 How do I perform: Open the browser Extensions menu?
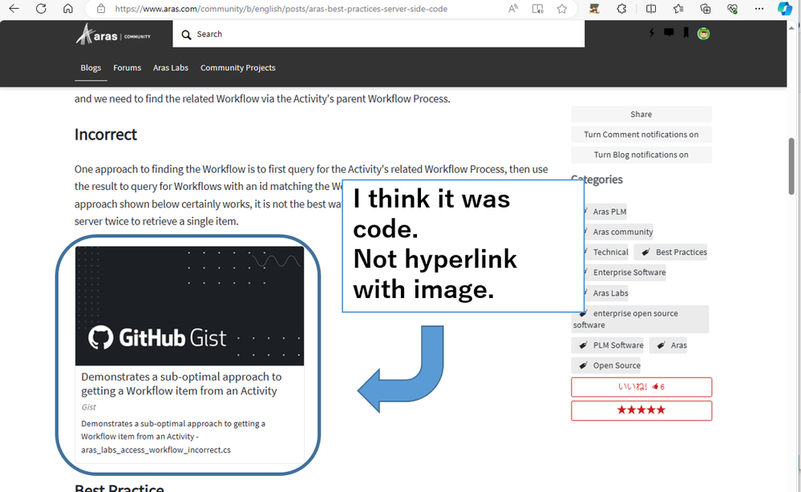coord(621,9)
